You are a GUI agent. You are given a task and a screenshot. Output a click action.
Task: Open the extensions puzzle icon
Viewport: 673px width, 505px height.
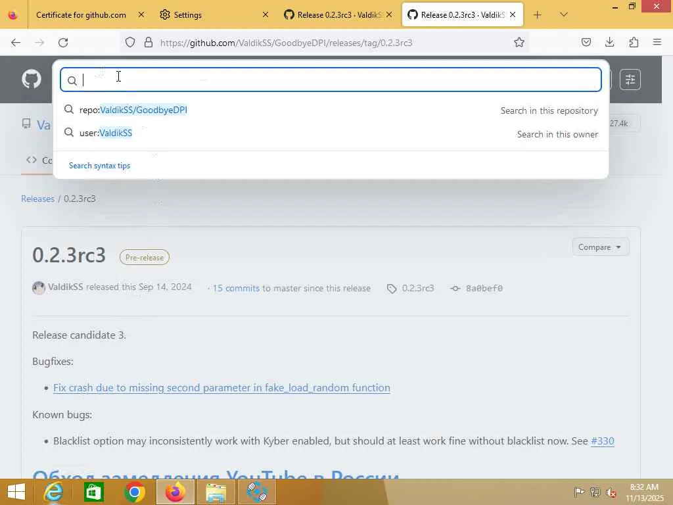tap(634, 42)
